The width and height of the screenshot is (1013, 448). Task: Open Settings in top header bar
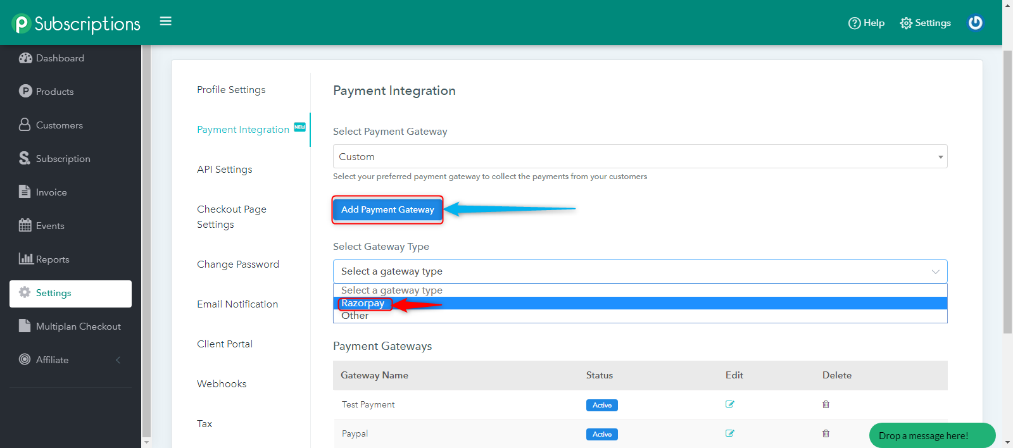pyautogui.click(x=926, y=23)
